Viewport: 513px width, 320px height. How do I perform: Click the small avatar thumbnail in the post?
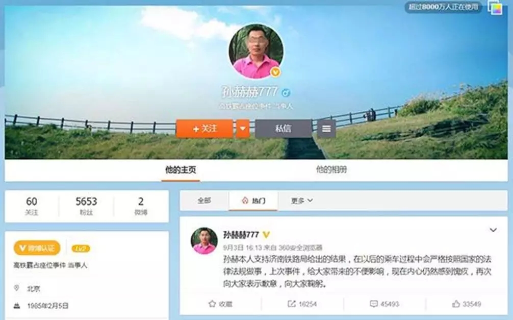click(x=204, y=240)
